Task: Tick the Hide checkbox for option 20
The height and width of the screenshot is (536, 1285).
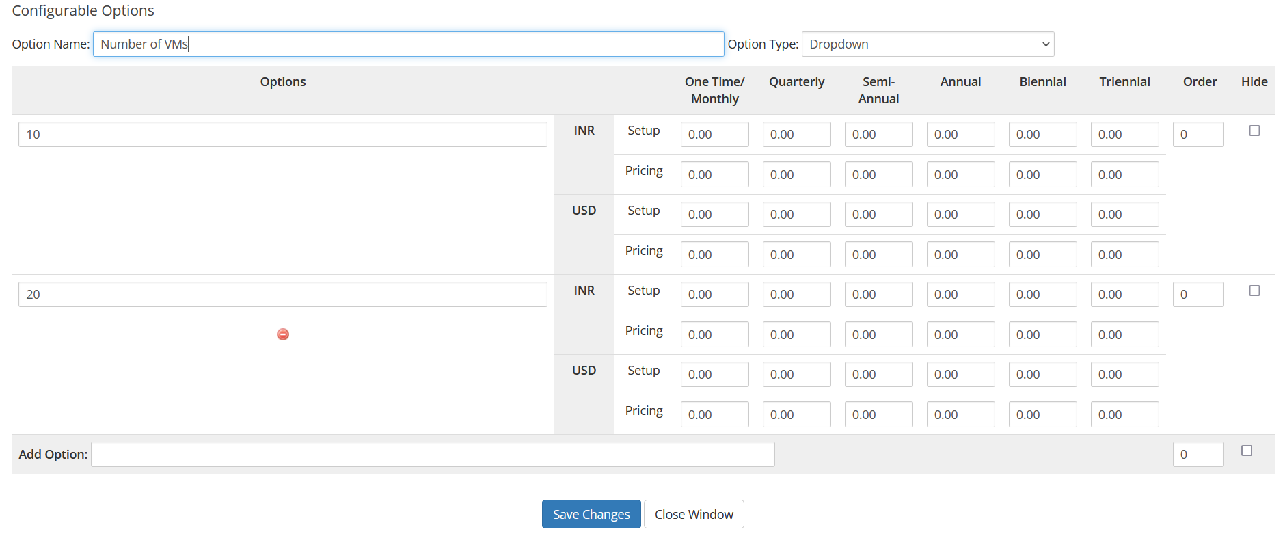Action: coord(1254,291)
